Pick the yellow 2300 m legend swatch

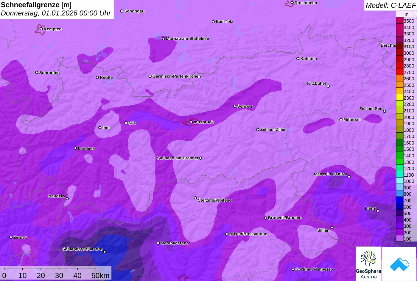coord(399,98)
